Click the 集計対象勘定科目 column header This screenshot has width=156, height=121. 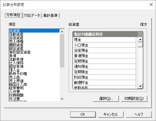(105, 34)
